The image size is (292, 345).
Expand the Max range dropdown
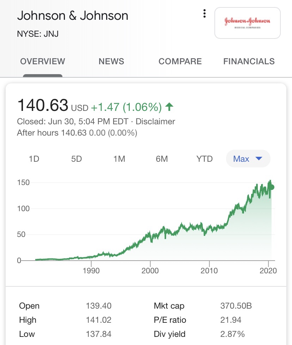(248, 159)
